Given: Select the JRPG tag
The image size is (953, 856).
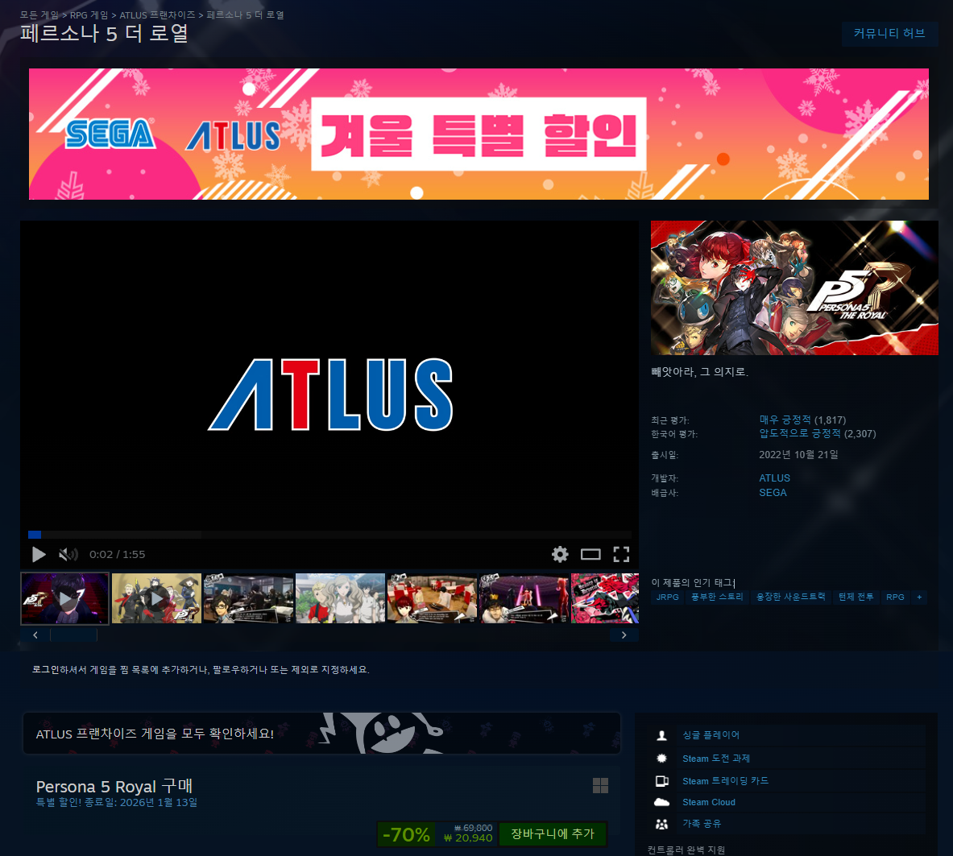Looking at the screenshot, I should point(667,598).
